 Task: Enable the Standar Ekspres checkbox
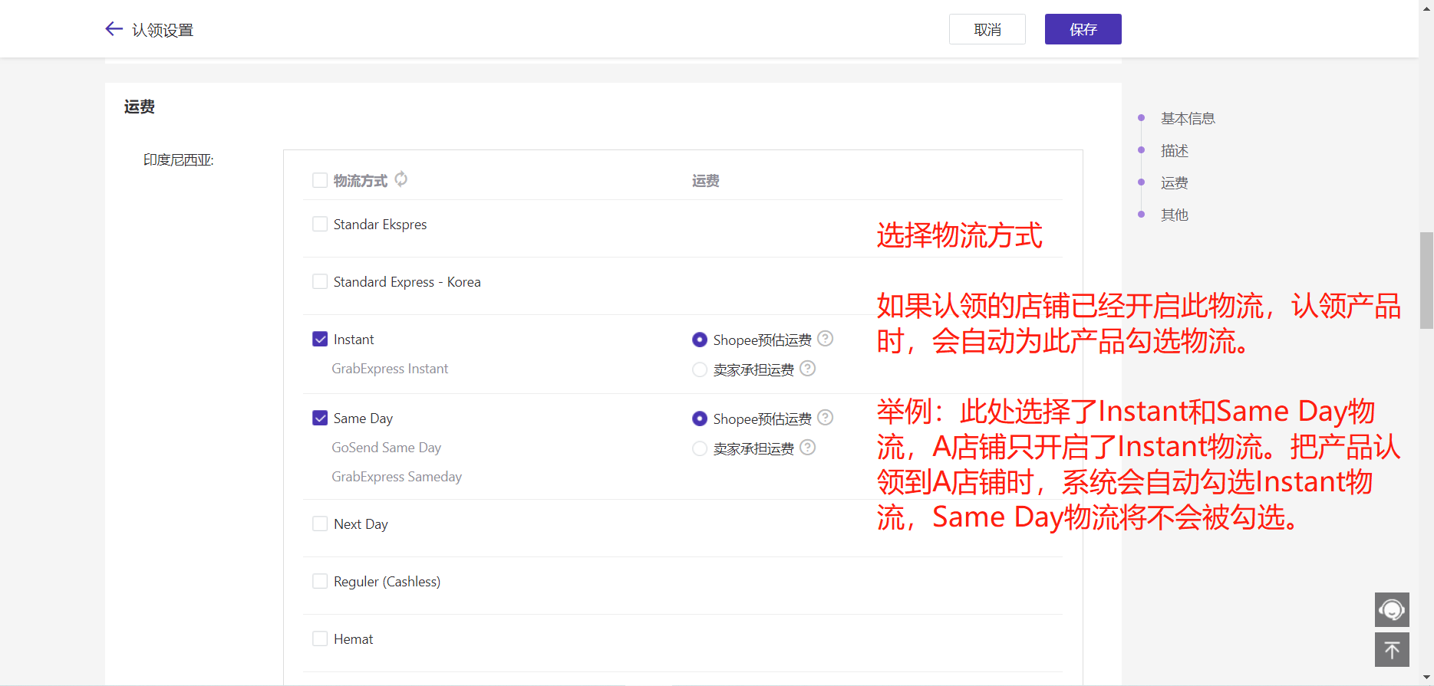coord(320,225)
